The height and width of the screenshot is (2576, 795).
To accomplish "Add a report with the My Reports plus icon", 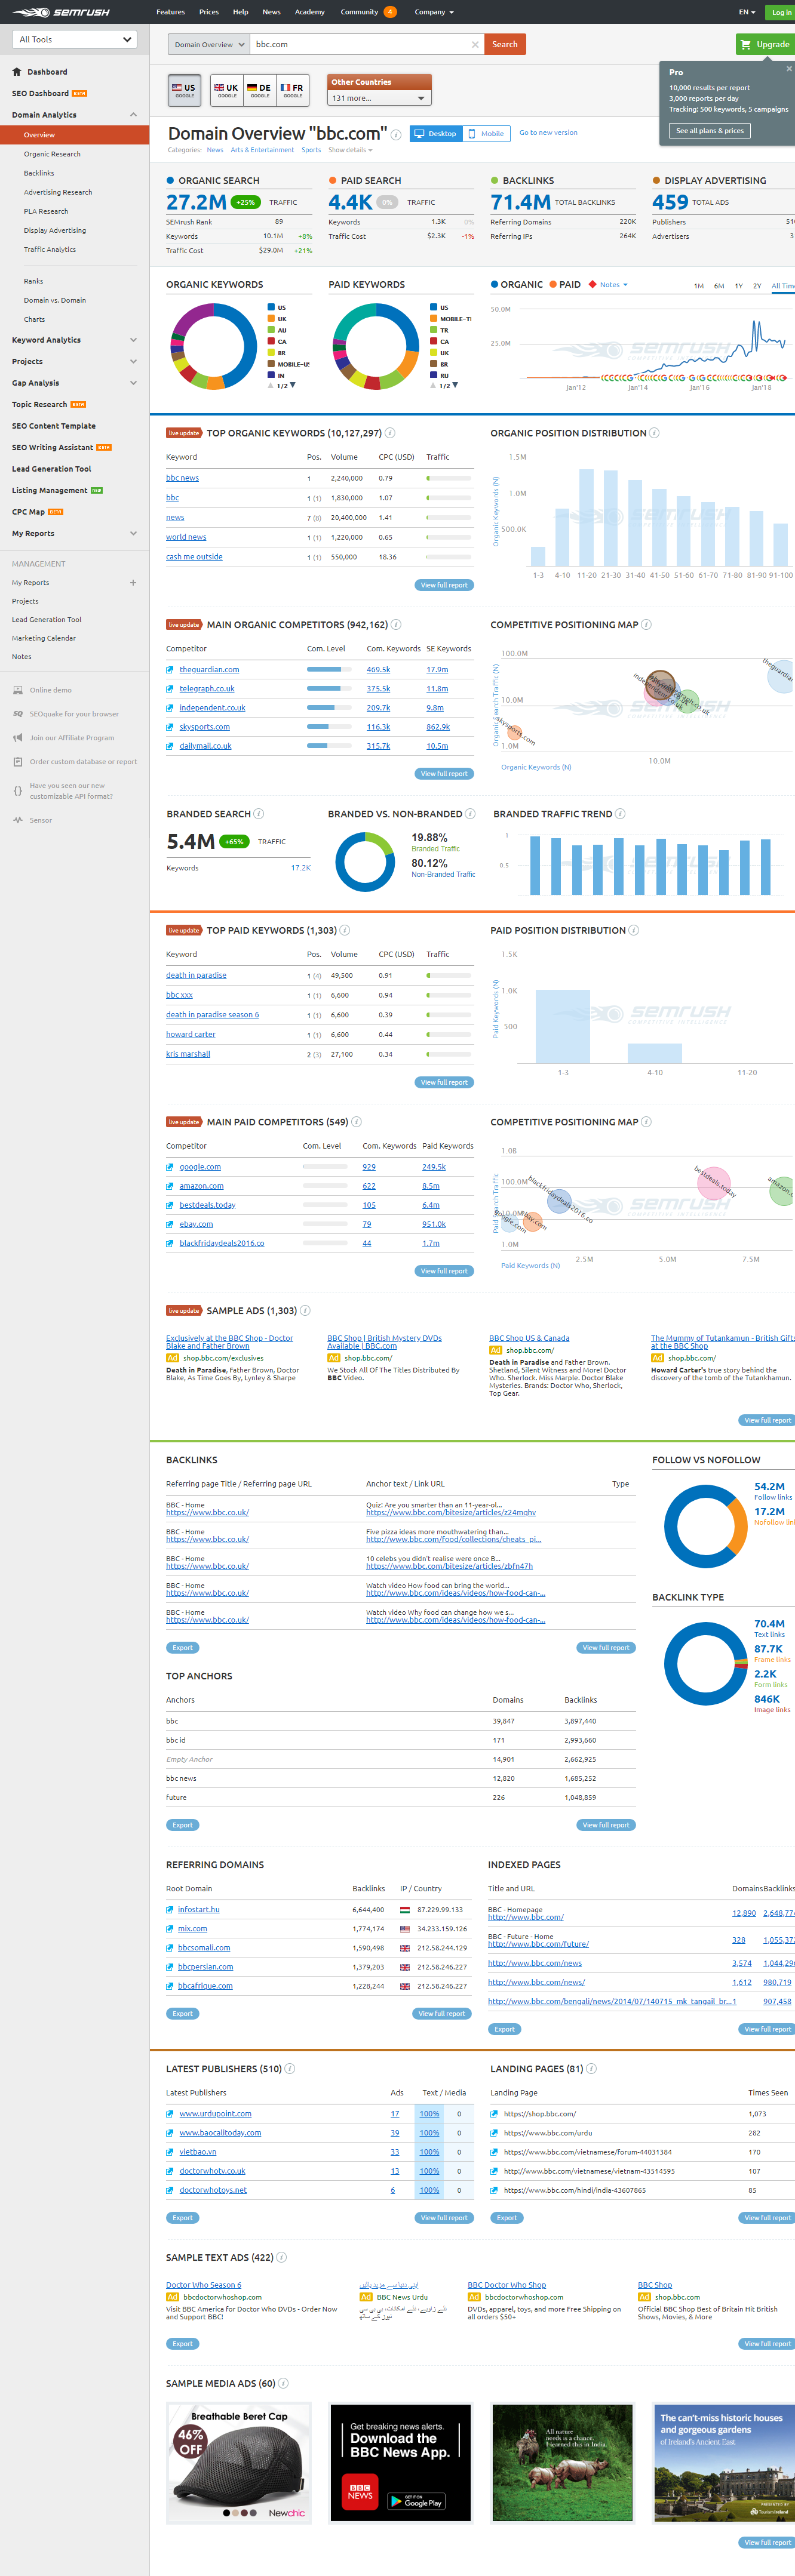I will coord(133,582).
